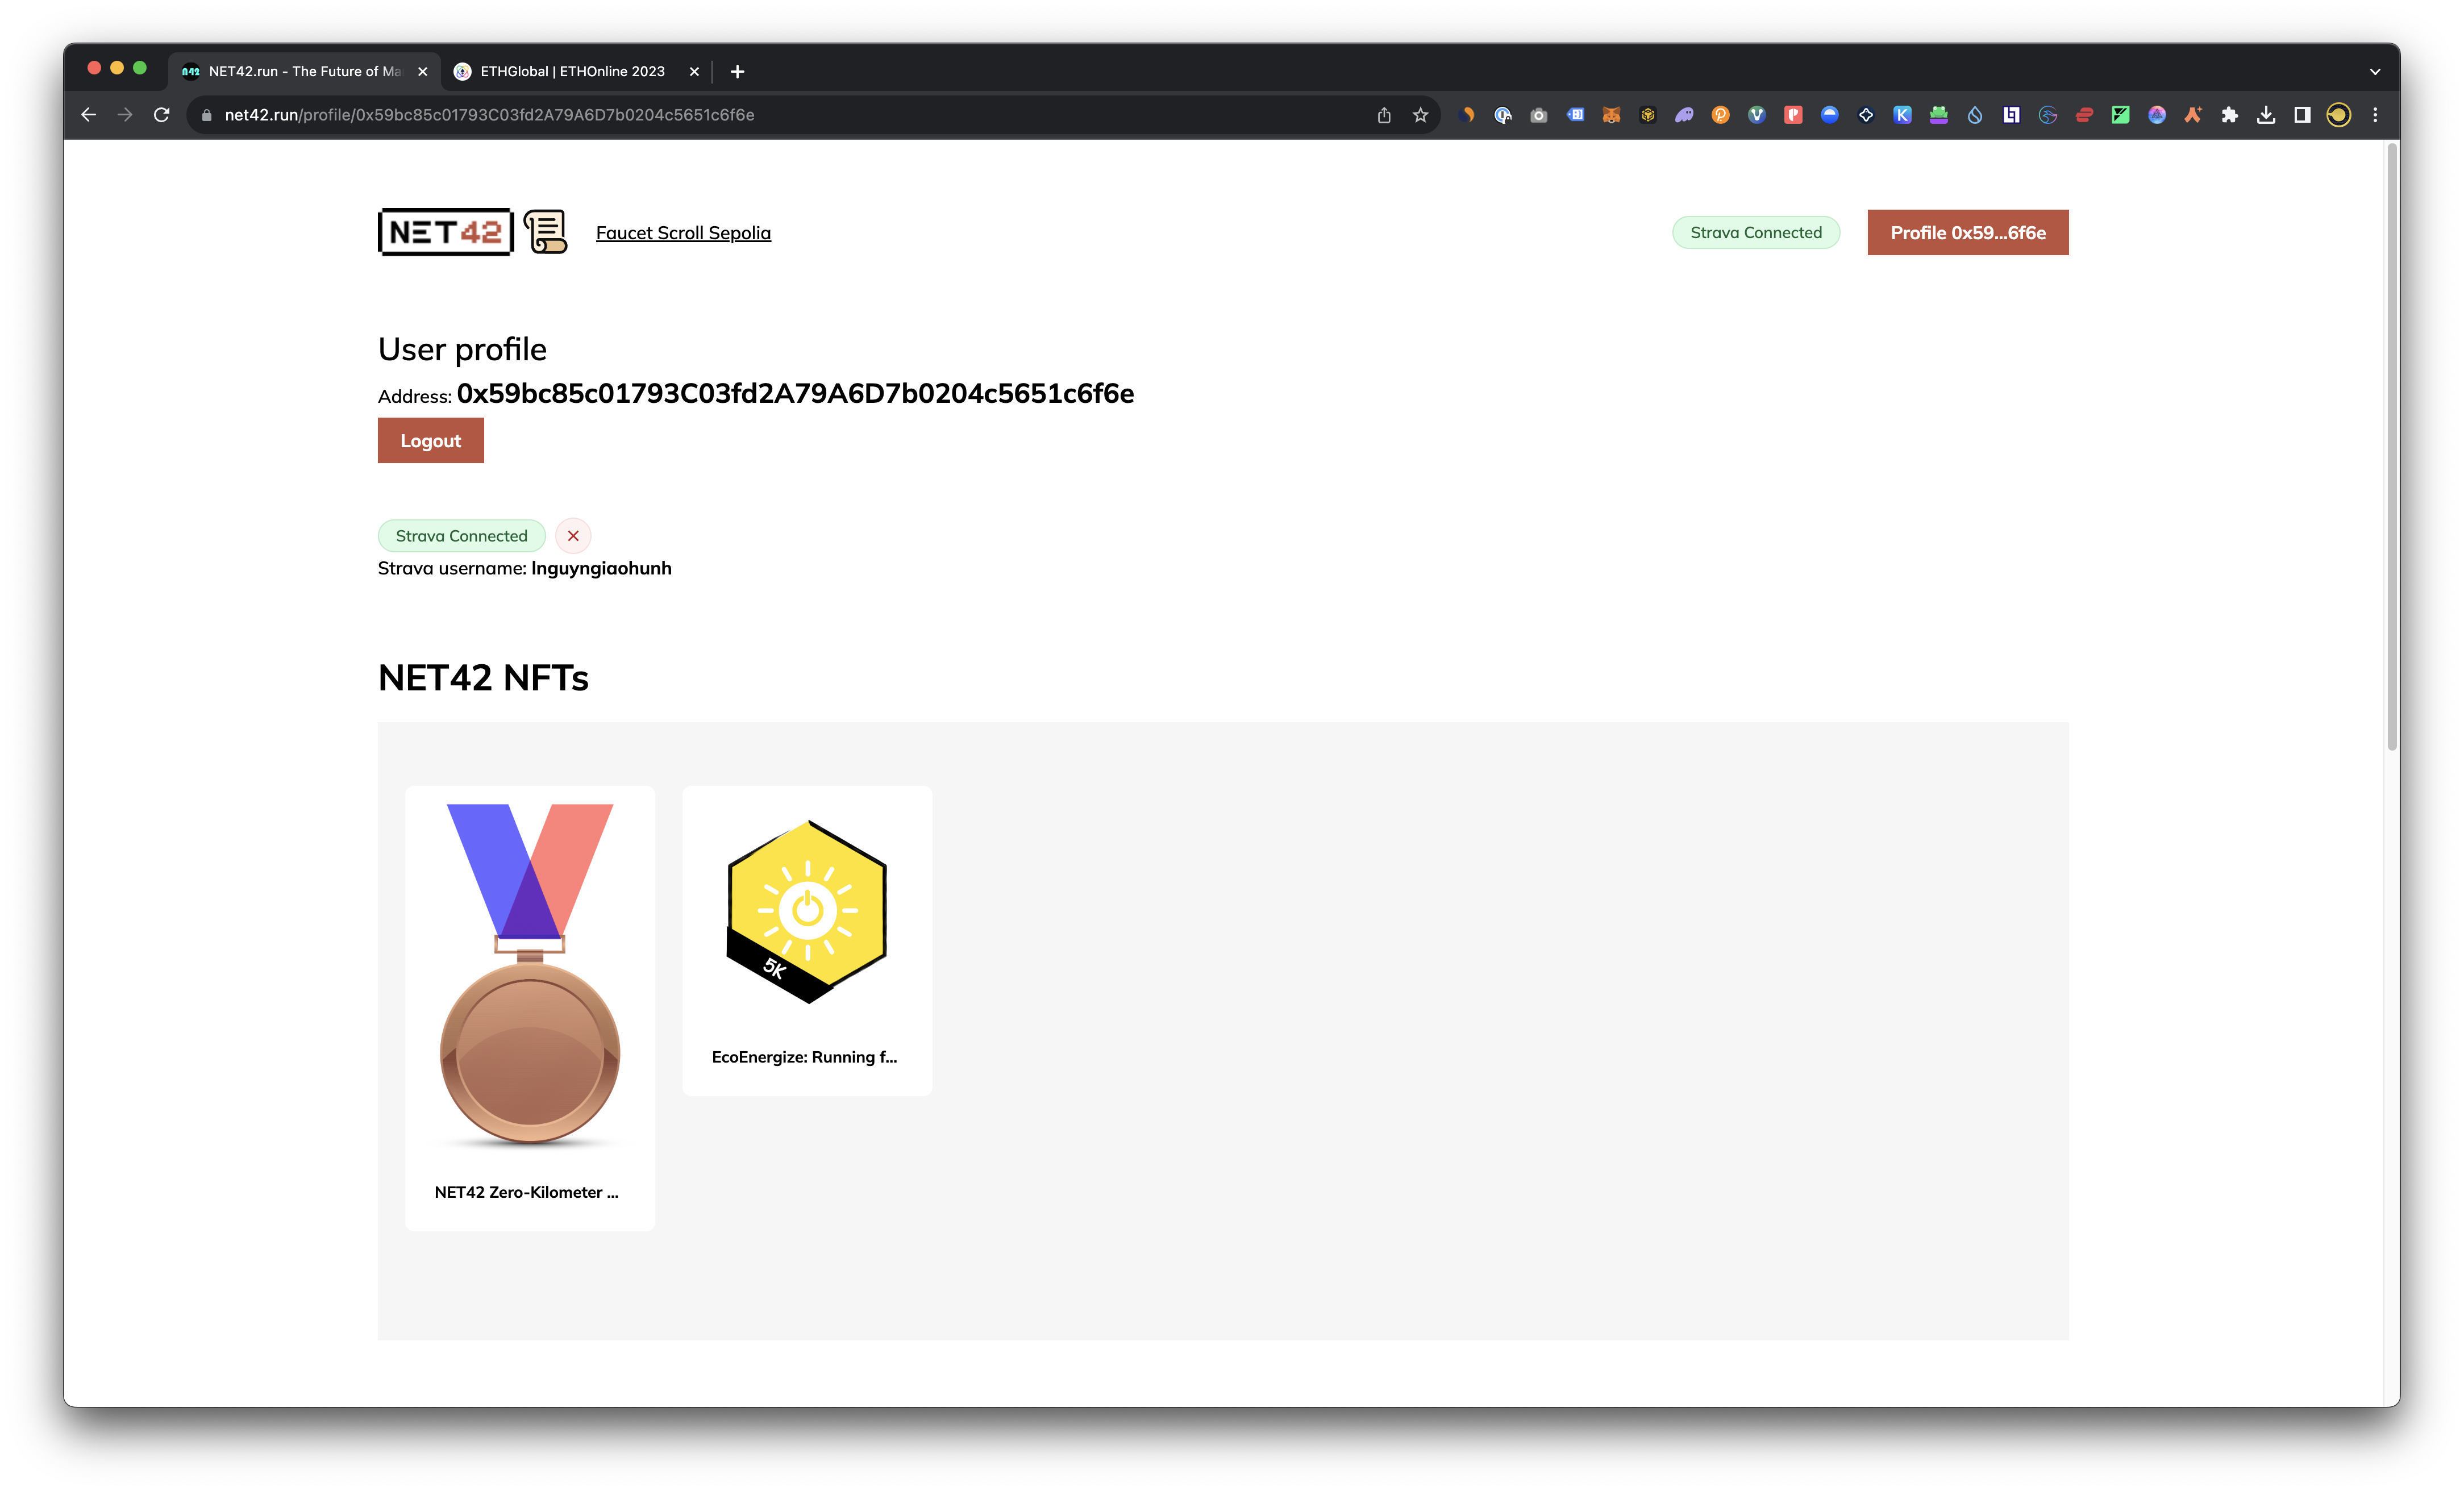Open the red P wallet extension
The width and height of the screenshot is (2464, 1491).
[1793, 115]
